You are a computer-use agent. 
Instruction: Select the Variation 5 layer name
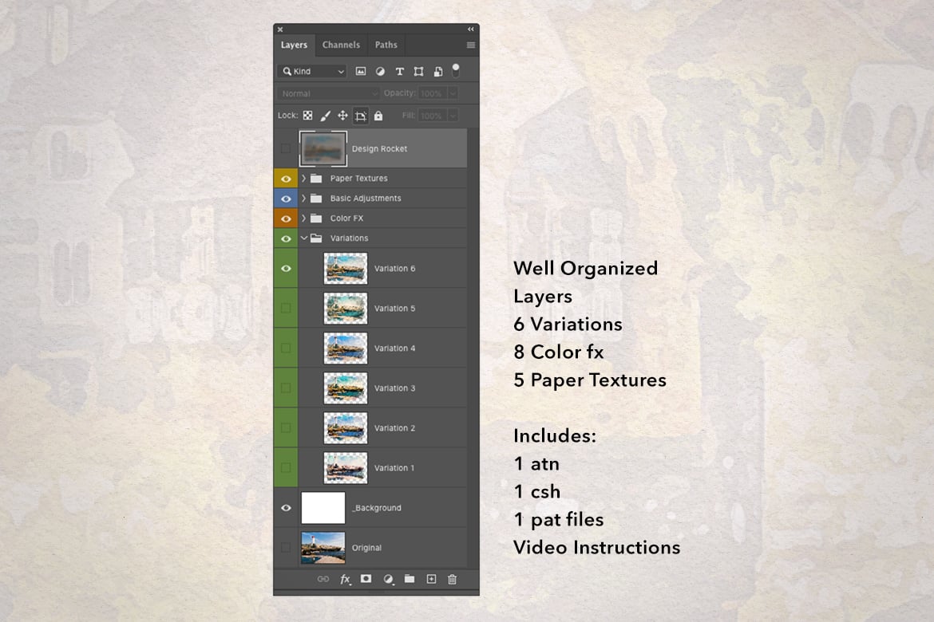[x=394, y=309]
